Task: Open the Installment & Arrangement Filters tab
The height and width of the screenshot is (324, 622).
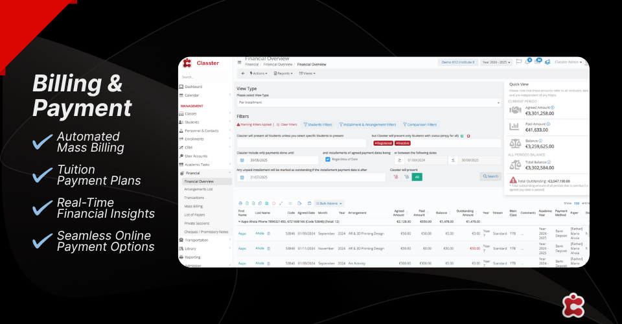Action: click(367, 124)
